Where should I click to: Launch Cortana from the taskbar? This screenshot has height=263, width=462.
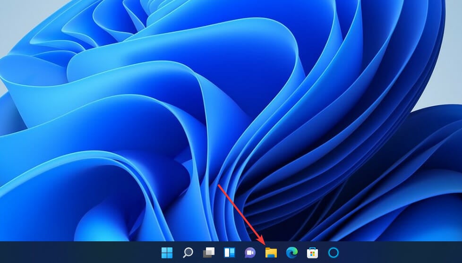(333, 253)
